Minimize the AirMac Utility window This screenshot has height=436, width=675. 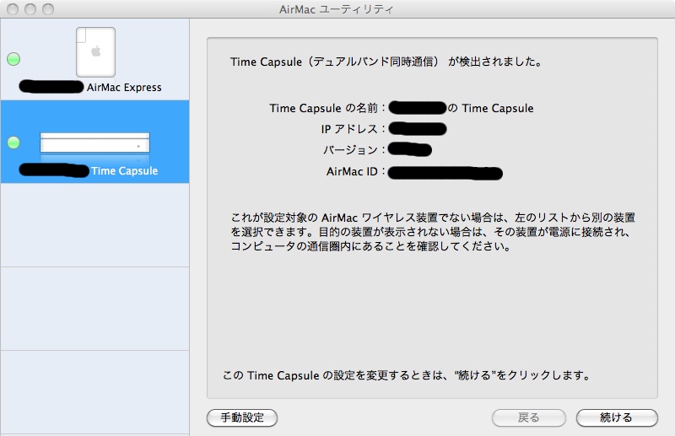click(30, 9)
